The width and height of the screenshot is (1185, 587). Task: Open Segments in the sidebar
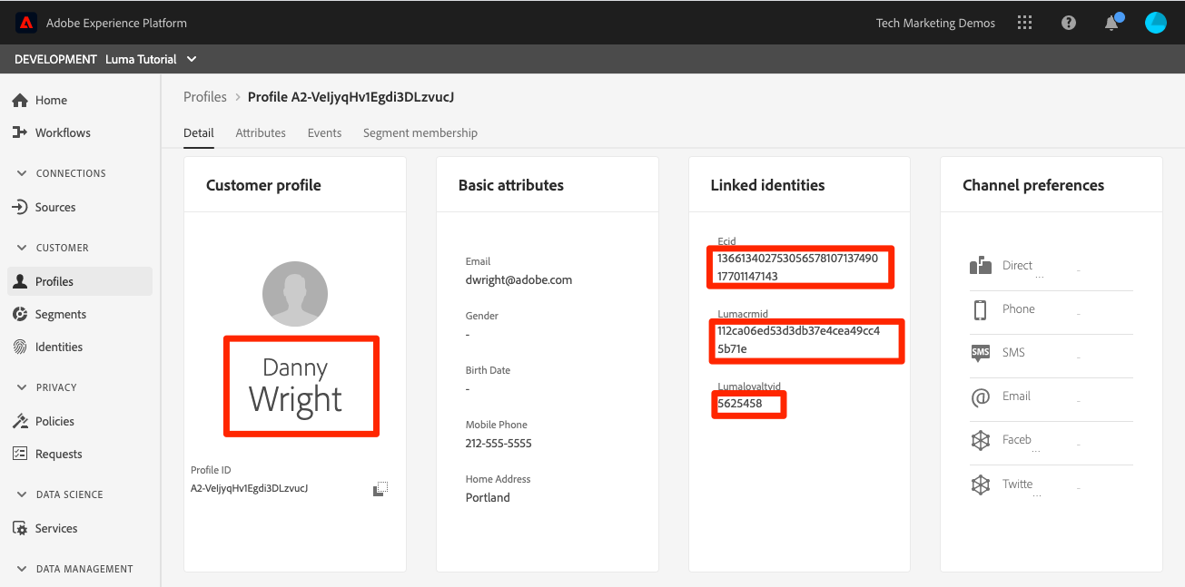click(x=60, y=314)
